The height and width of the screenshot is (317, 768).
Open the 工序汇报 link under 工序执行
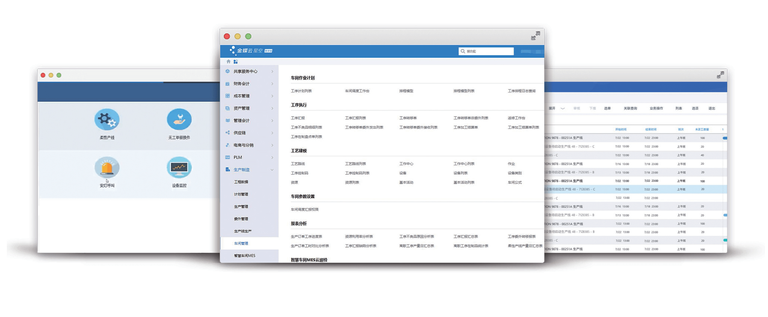[298, 118]
